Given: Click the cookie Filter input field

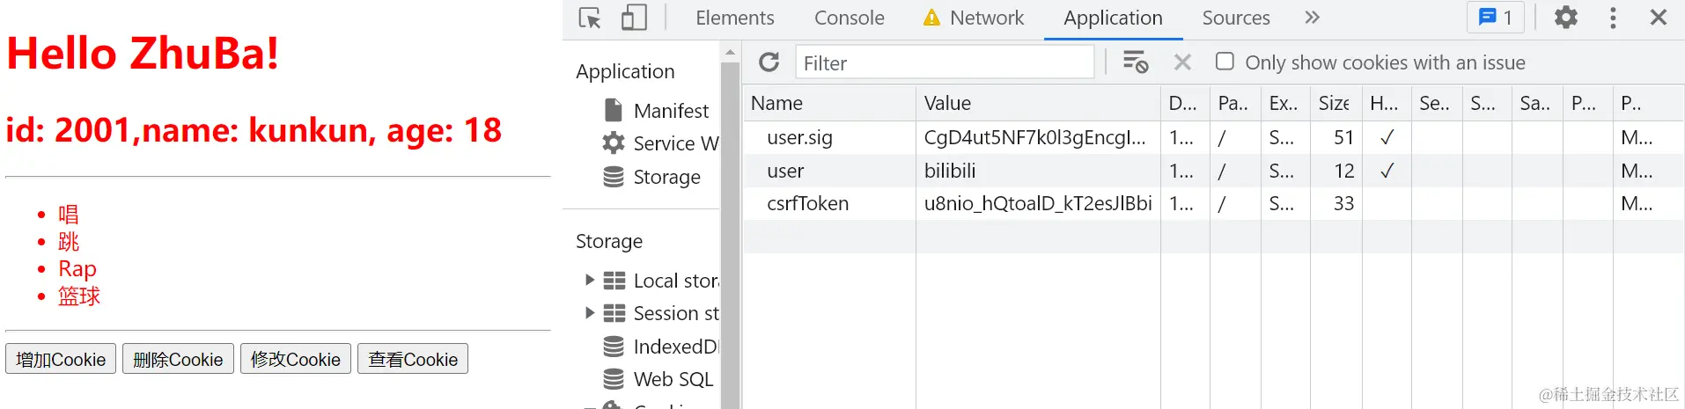Looking at the screenshot, I should click(x=944, y=62).
